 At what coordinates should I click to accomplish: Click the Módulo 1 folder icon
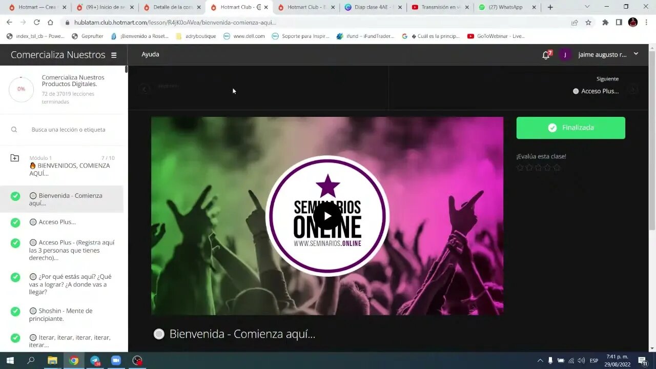[x=15, y=158]
